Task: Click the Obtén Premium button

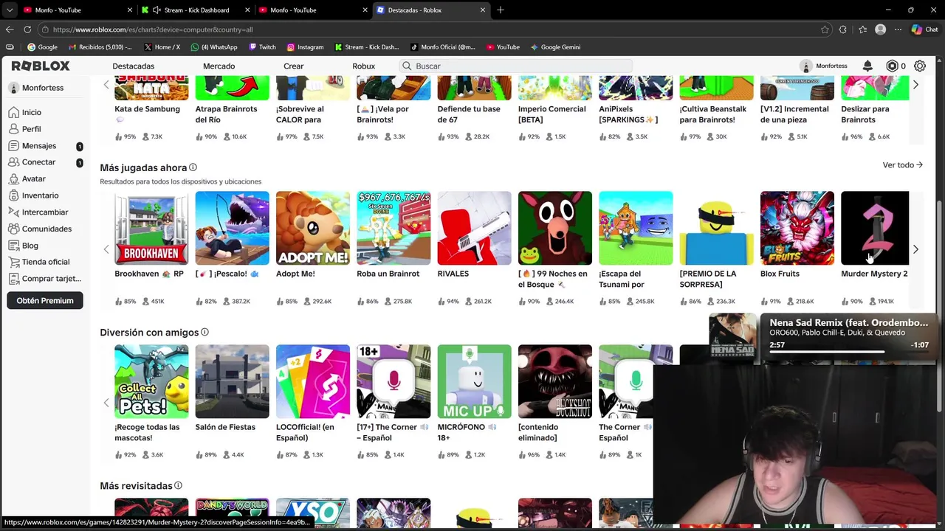Action: [x=45, y=300]
